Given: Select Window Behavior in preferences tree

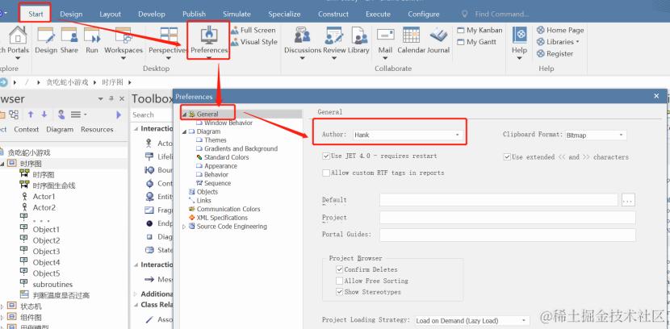Looking at the screenshot, I should 228,123.
